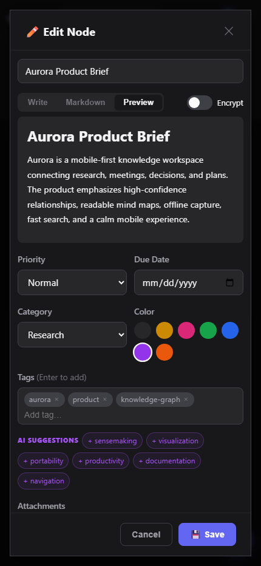Screen dimensions: 261x566
Task: Remove the product tag with its x
Action: pos(105,400)
